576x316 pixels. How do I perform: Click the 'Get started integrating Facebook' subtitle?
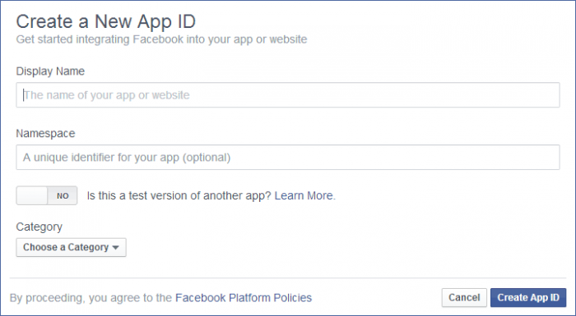coord(161,39)
